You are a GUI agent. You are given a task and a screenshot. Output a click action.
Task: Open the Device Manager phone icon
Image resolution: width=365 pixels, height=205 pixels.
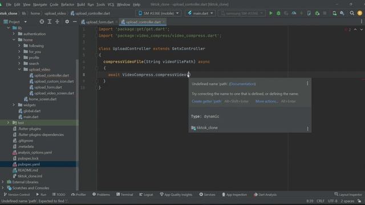point(335,13)
